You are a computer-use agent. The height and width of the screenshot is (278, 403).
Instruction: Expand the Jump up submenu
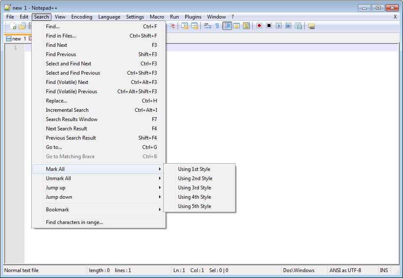[x=99, y=188]
